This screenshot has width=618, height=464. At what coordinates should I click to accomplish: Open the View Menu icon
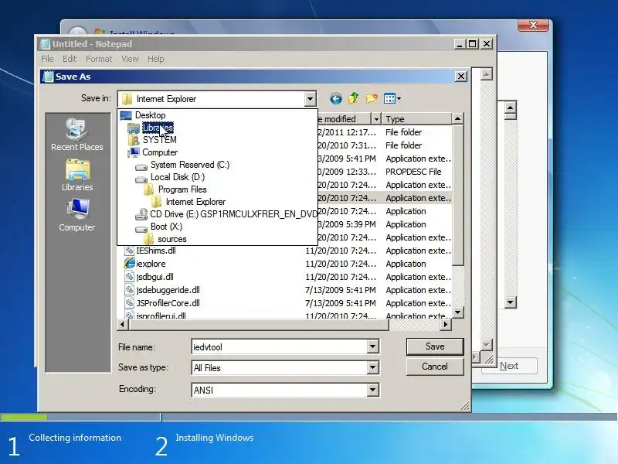coord(389,98)
